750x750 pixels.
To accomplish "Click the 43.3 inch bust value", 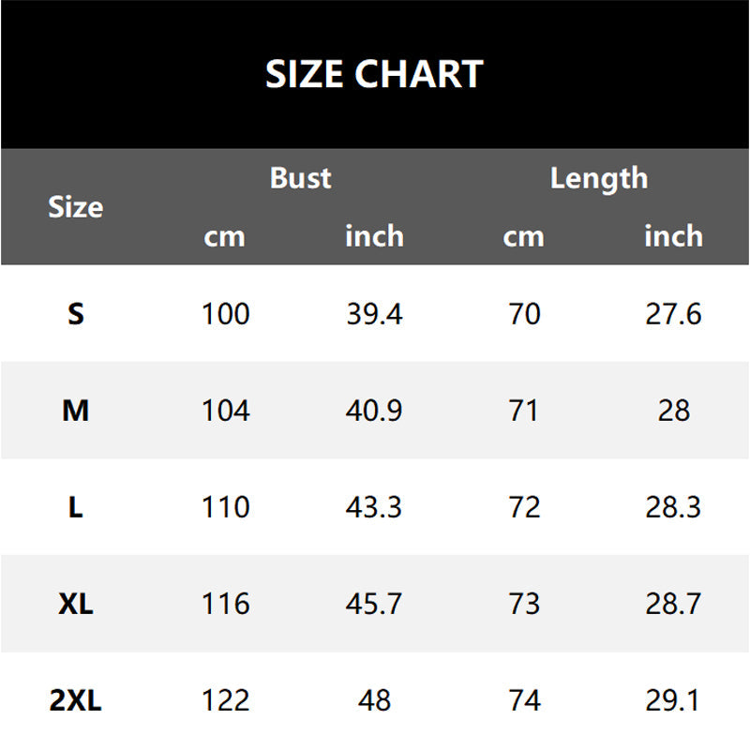I will 374,507.
